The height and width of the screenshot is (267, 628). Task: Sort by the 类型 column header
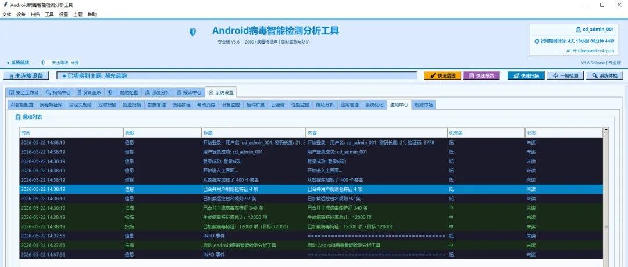pyautogui.click(x=162, y=133)
